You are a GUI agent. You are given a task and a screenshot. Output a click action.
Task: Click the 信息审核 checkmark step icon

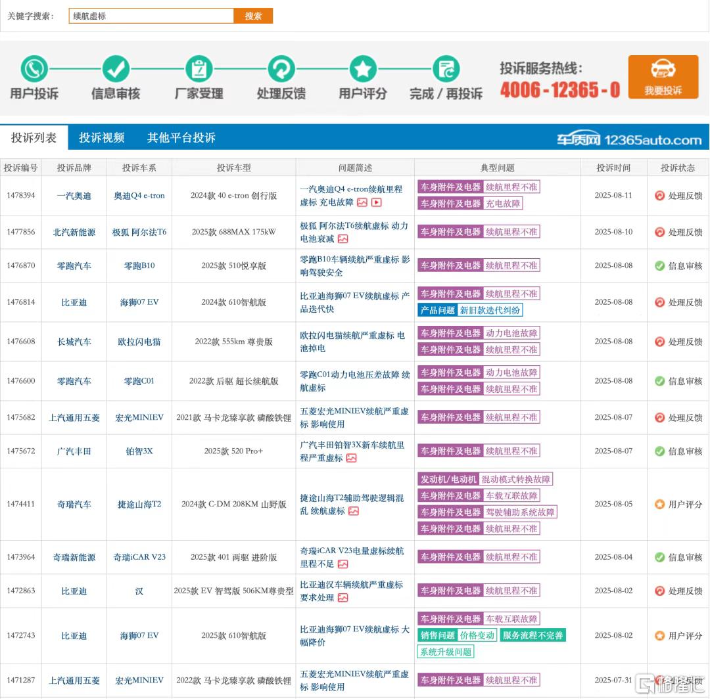pos(116,69)
